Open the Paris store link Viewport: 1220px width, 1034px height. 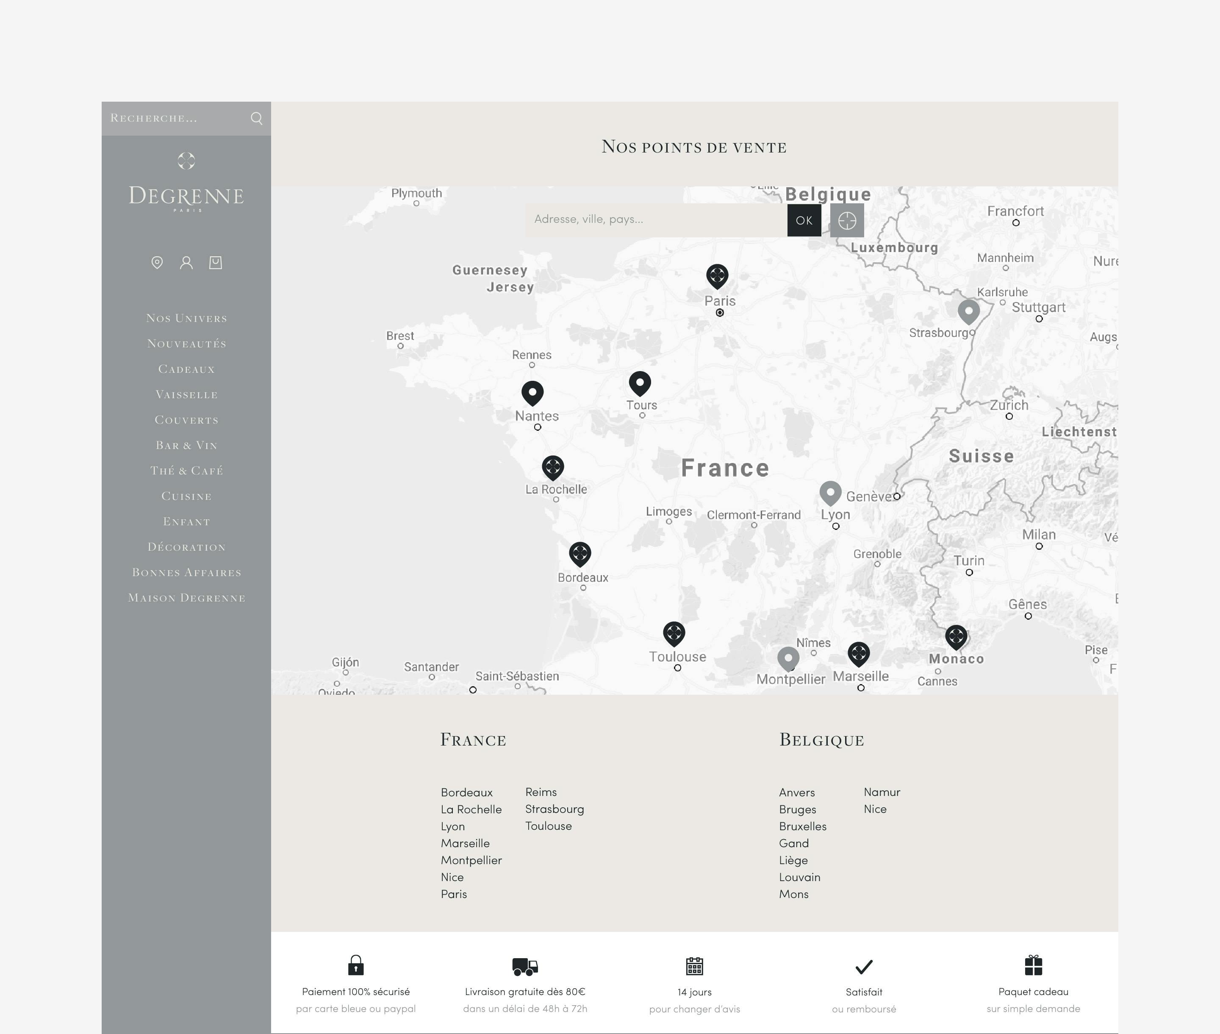coord(454,895)
